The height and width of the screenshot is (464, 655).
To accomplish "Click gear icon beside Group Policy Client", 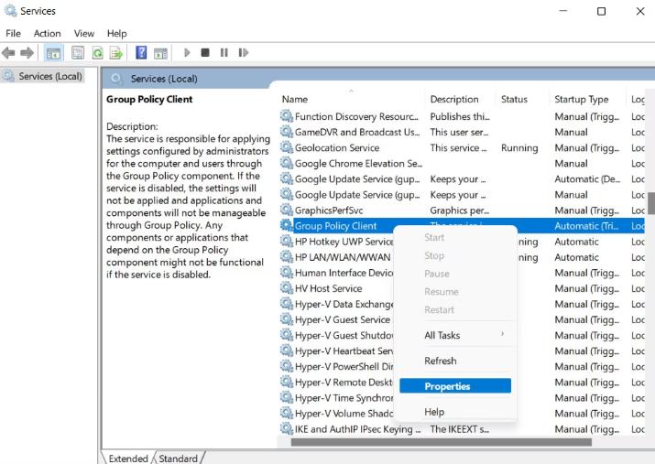I will pyautogui.click(x=286, y=226).
